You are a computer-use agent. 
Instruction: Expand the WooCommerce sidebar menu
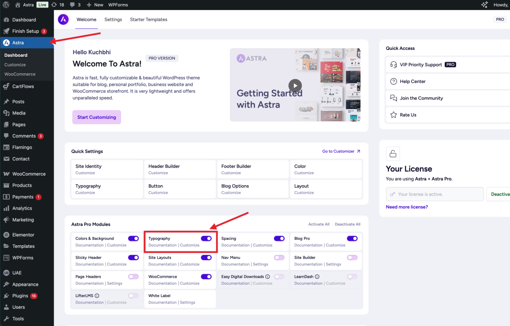point(29,174)
